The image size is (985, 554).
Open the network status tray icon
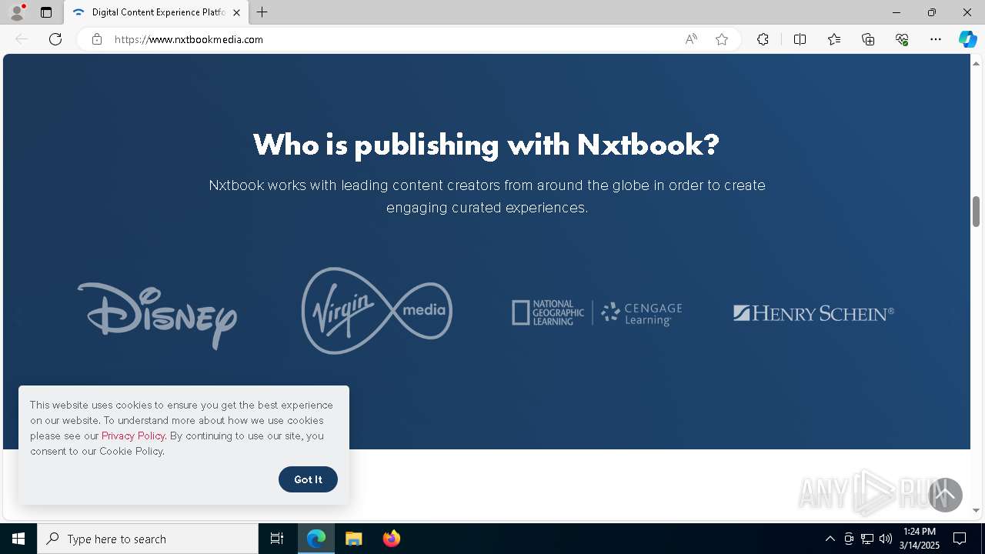tap(867, 539)
